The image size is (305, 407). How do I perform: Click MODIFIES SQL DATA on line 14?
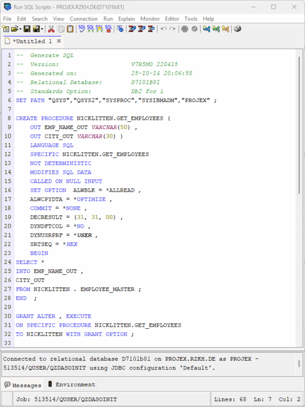coord(60,172)
